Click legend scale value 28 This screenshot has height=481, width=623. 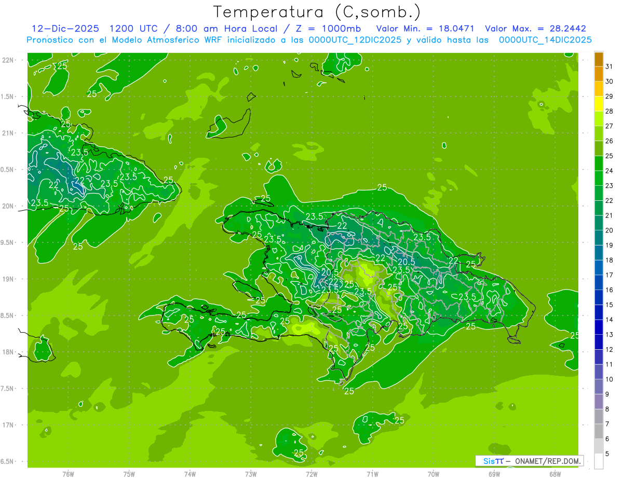[x=610, y=111]
